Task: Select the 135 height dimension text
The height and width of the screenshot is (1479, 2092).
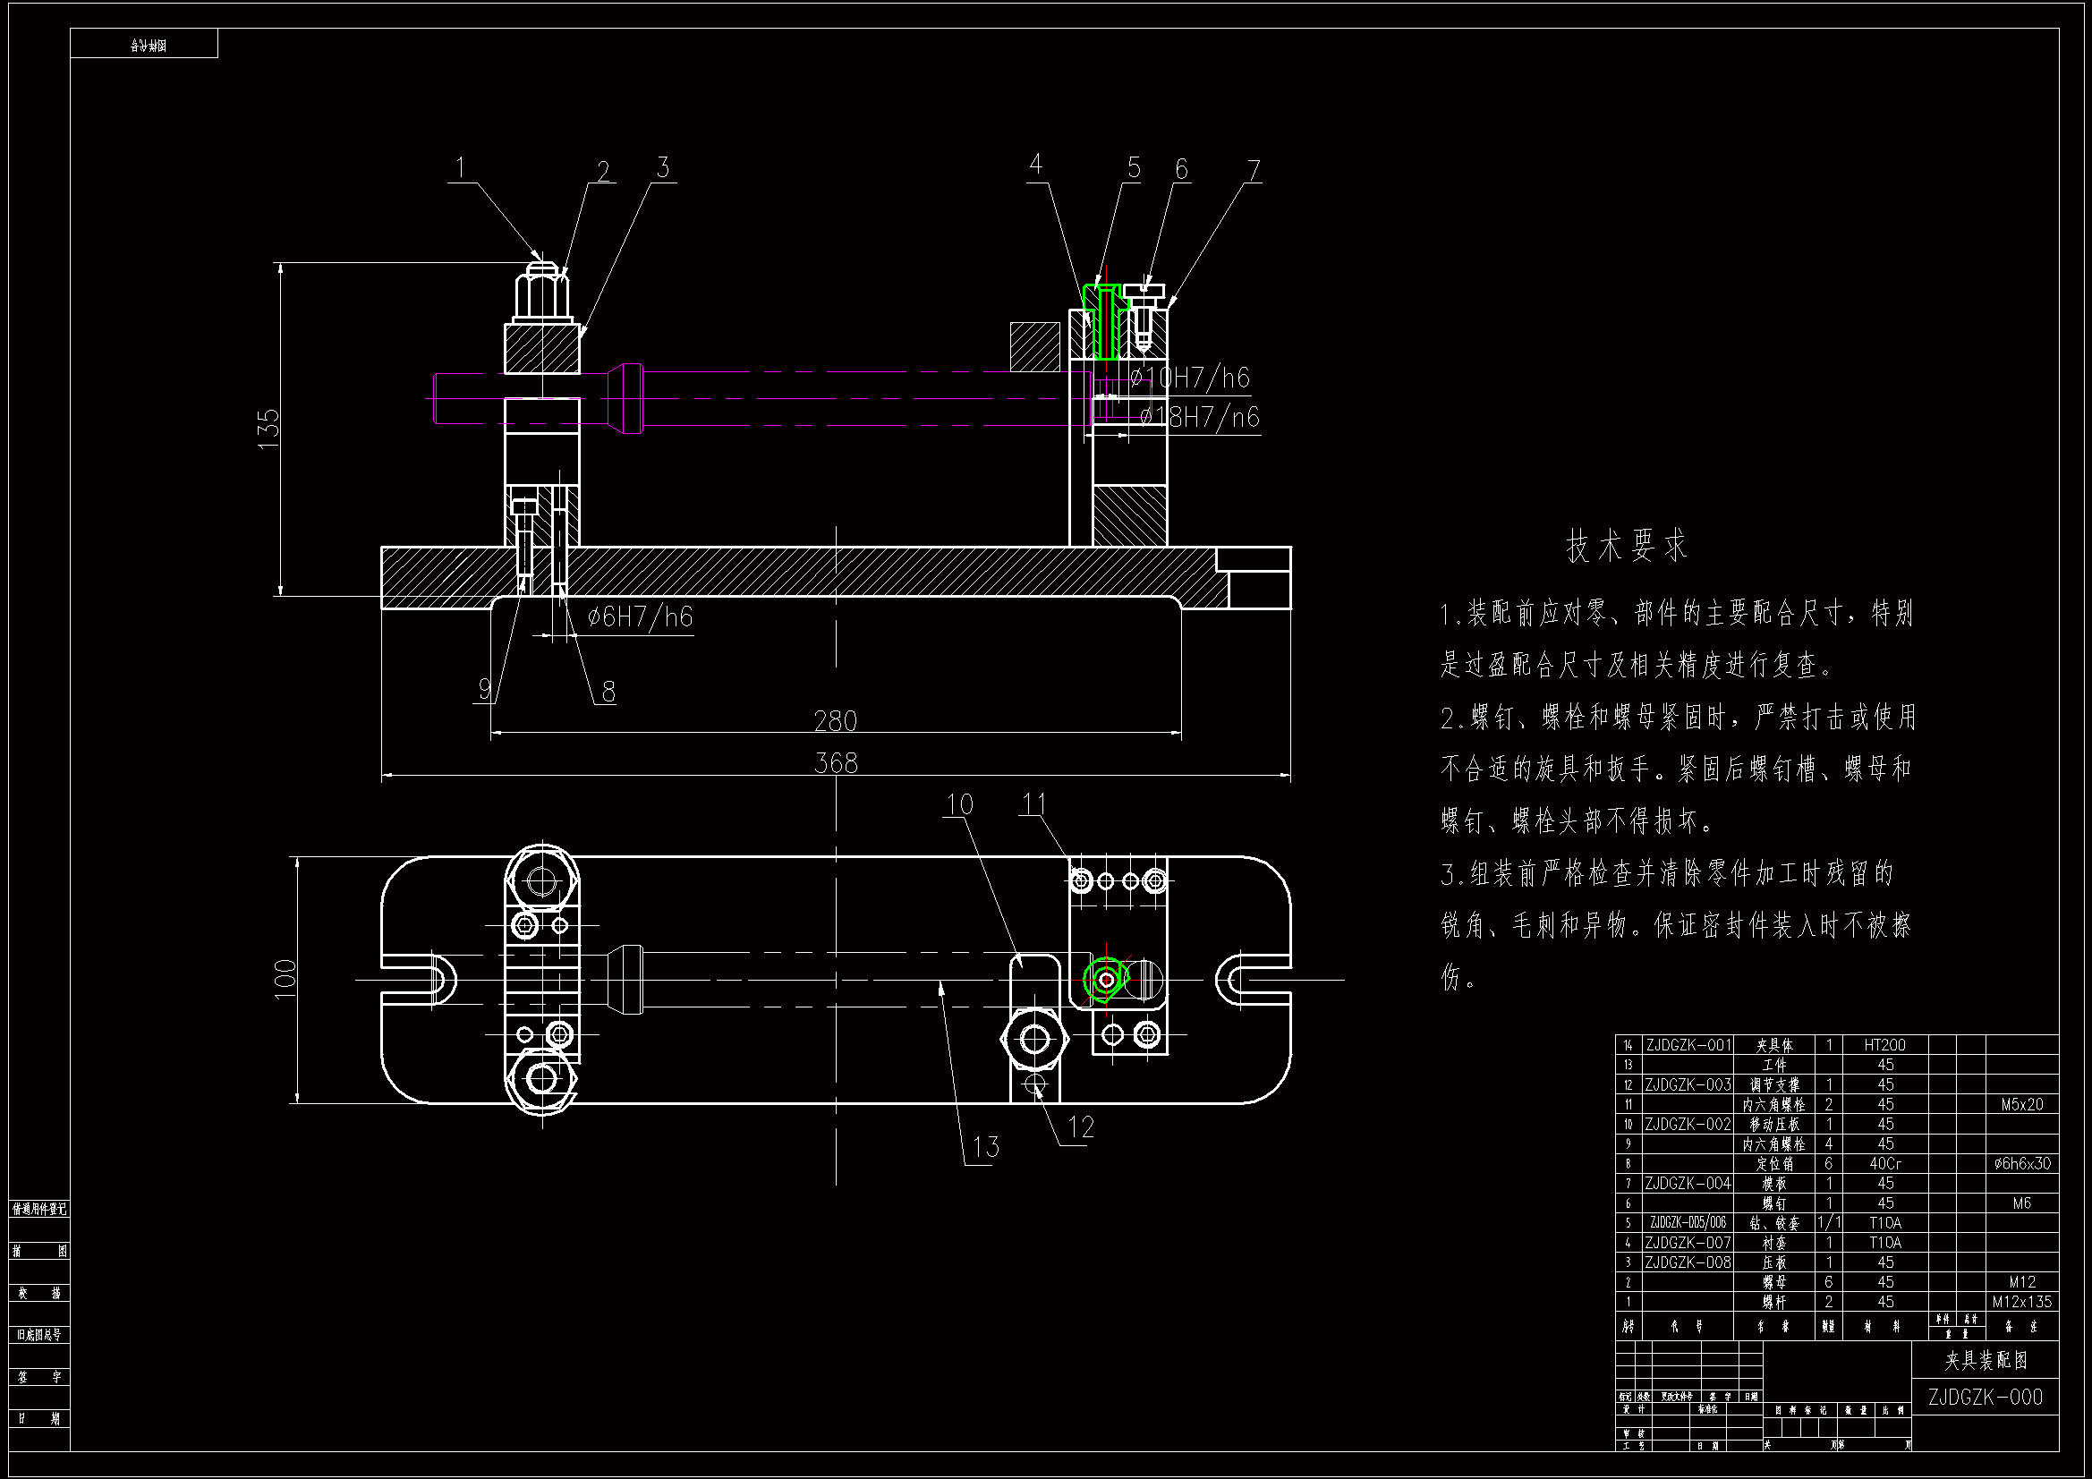Action: coord(269,429)
